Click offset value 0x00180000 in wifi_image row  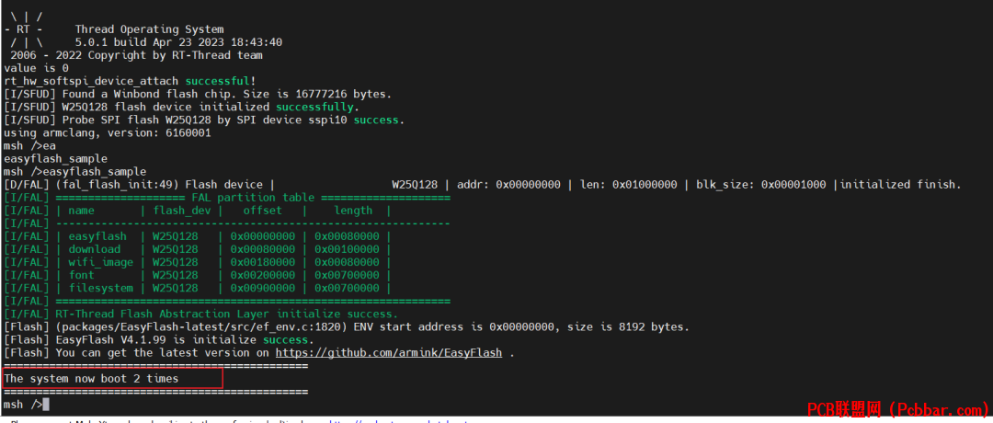pyautogui.click(x=263, y=262)
